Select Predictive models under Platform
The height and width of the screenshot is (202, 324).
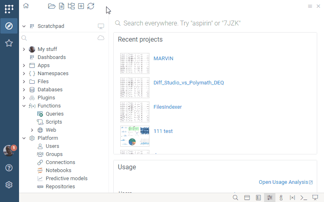(x=66, y=179)
